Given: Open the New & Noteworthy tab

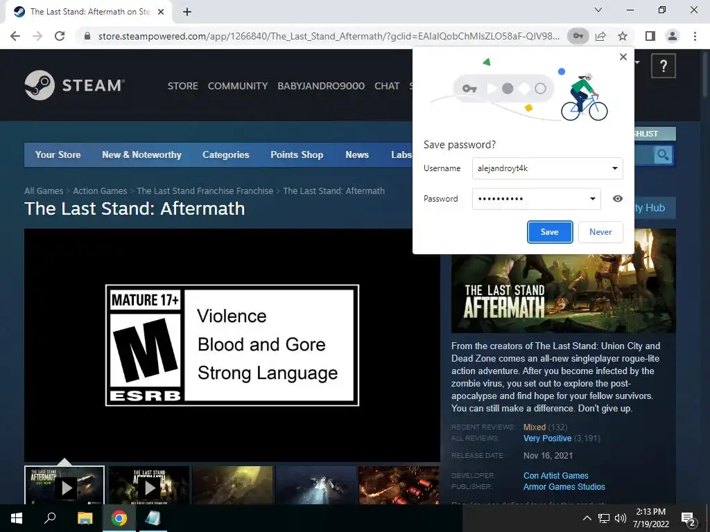Looking at the screenshot, I should 141,154.
